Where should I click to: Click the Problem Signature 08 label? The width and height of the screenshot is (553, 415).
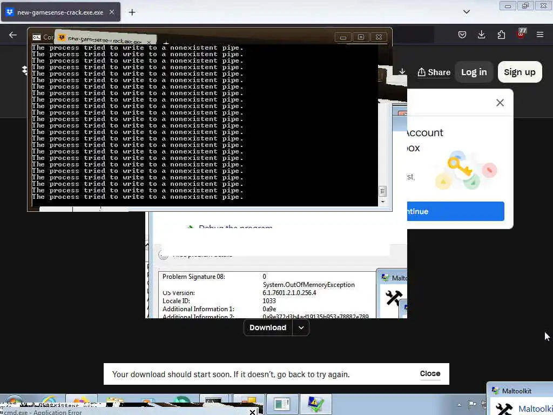(194, 277)
